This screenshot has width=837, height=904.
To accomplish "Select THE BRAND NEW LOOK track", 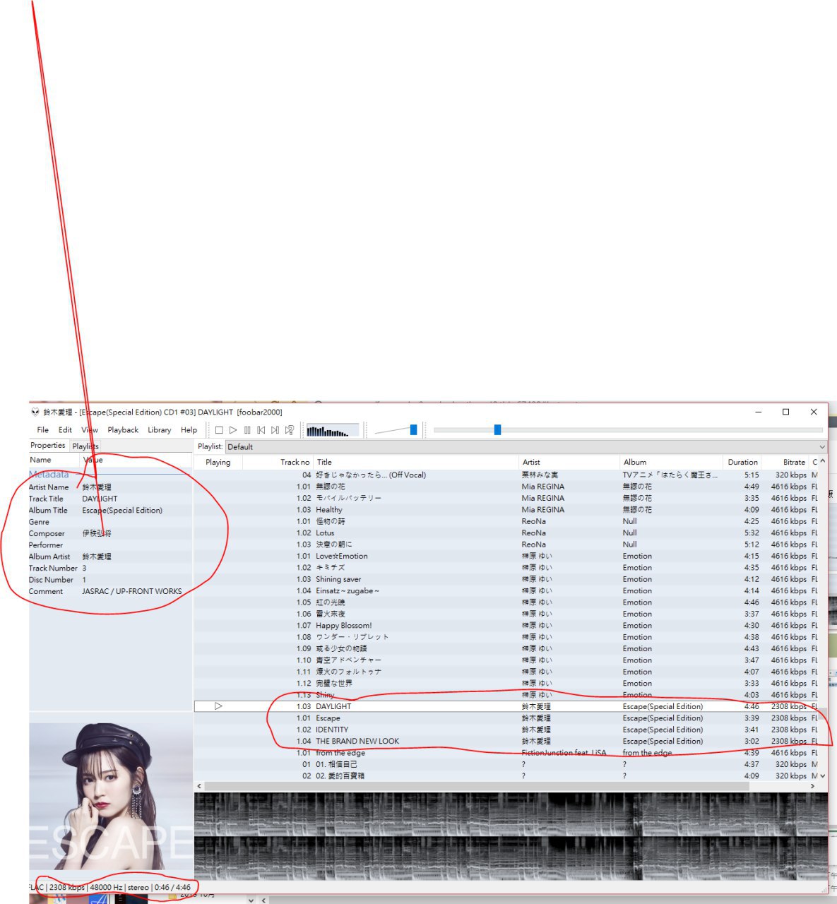I will [x=506, y=742].
